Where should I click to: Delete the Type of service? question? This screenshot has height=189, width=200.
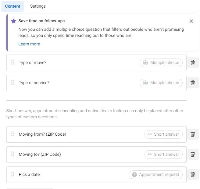(193, 83)
